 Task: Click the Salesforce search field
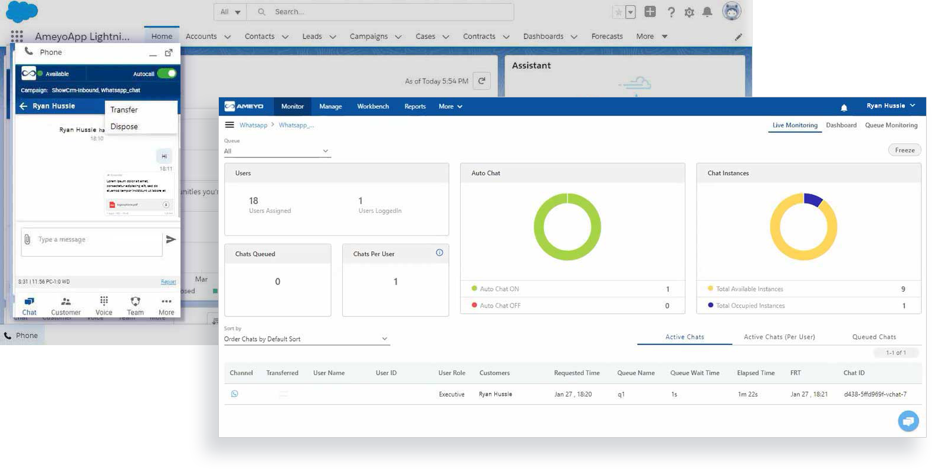coord(380,12)
